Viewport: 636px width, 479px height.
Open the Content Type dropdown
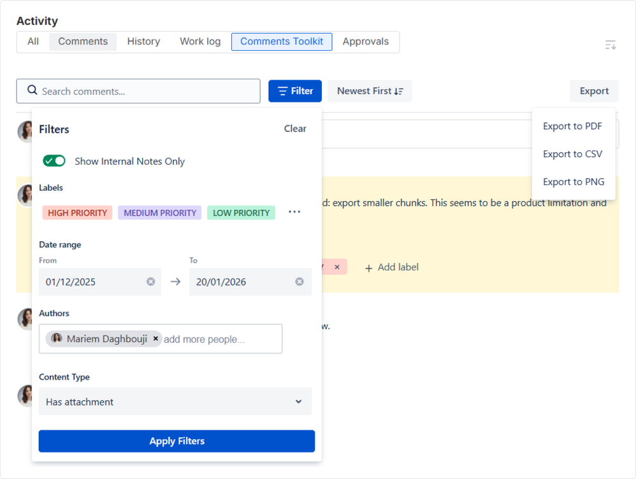pos(175,401)
